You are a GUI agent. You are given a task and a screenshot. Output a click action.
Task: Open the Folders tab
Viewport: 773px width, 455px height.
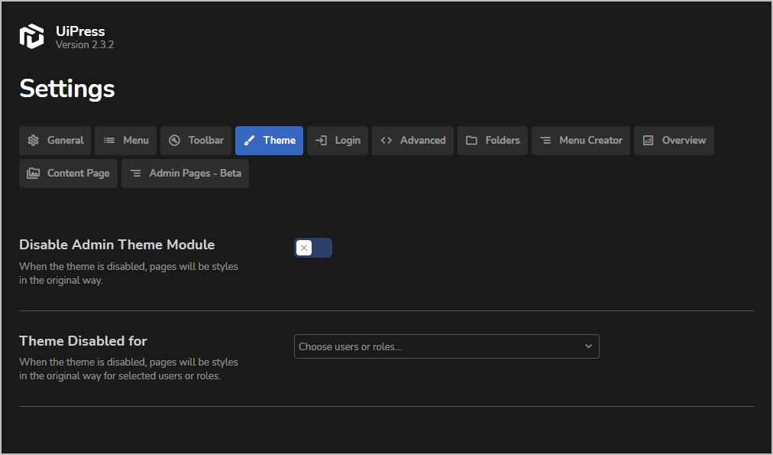click(493, 141)
